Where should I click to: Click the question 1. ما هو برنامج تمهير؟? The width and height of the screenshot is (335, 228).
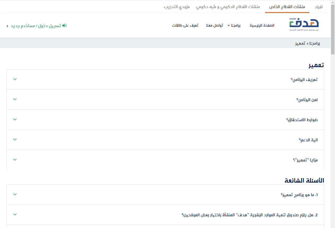(x=299, y=195)
